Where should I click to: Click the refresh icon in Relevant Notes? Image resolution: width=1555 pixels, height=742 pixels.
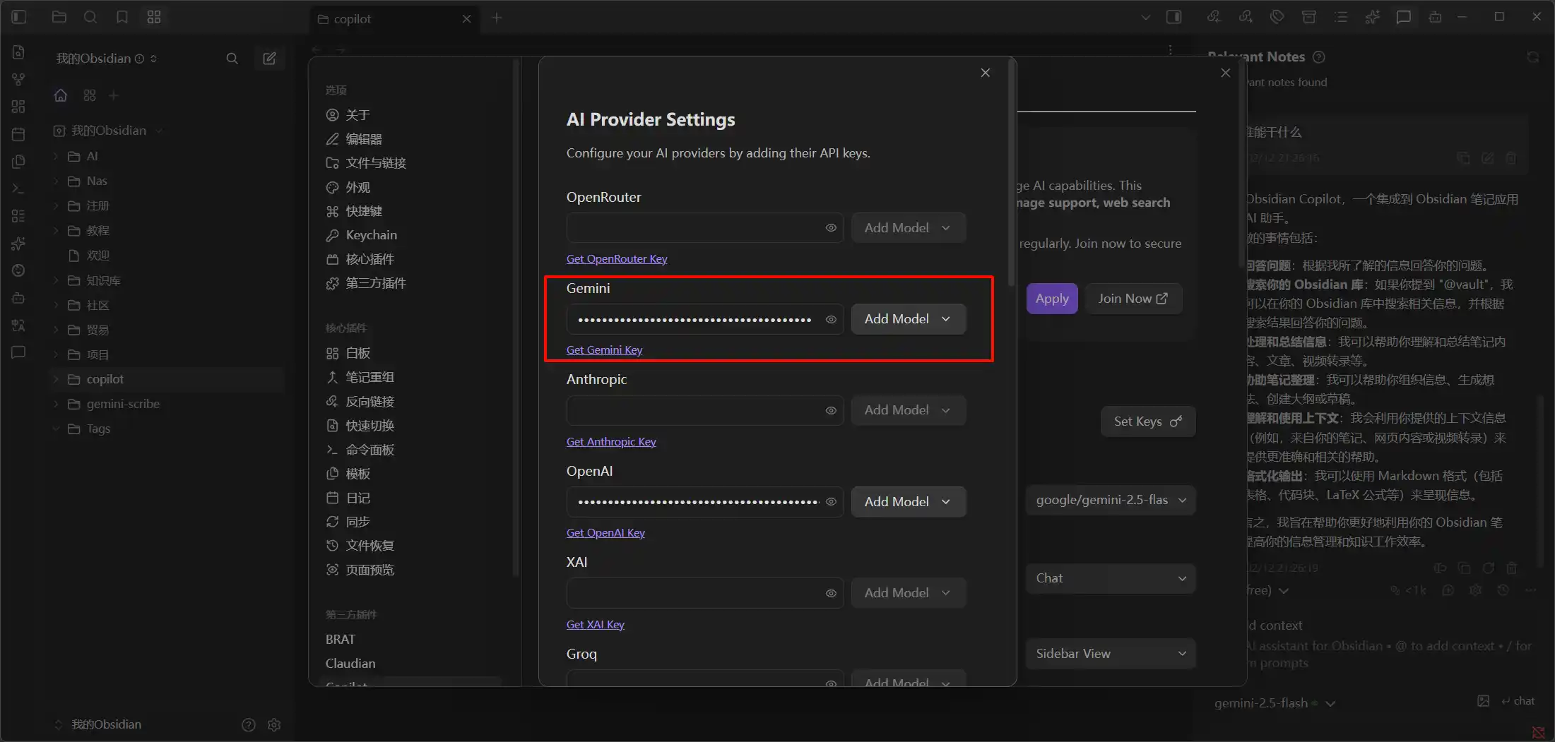click(x=1532, y=57)
